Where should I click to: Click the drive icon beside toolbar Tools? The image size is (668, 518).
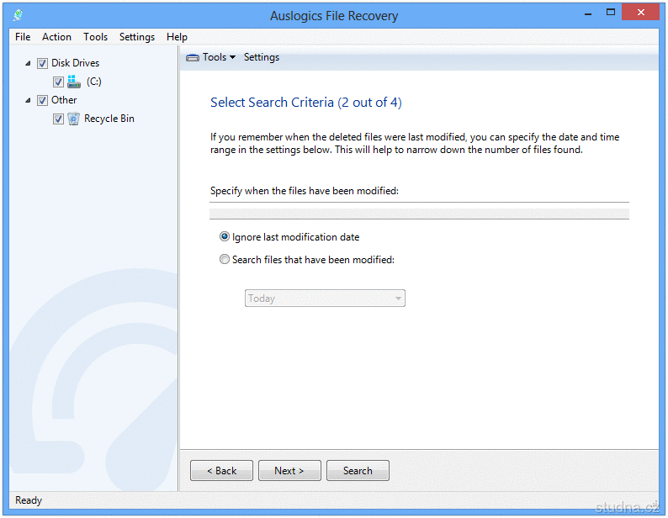pos(193,57)
